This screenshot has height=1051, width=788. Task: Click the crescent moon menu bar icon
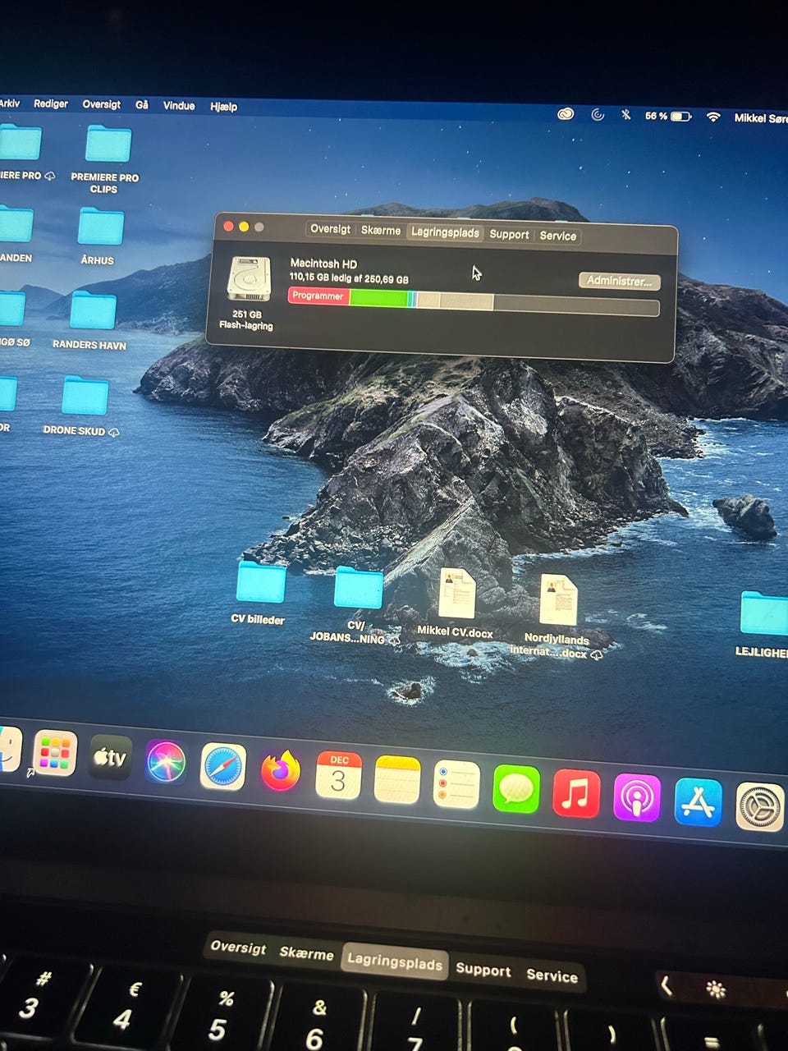(598, 115)
